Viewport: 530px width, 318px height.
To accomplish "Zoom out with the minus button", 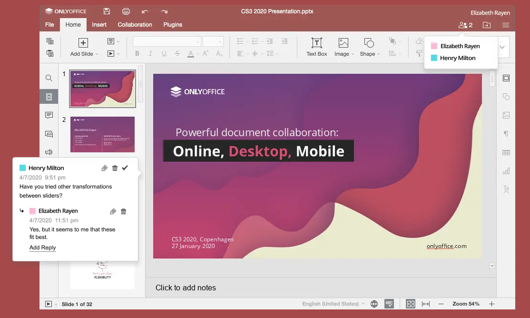I will (x=441, y=304).
